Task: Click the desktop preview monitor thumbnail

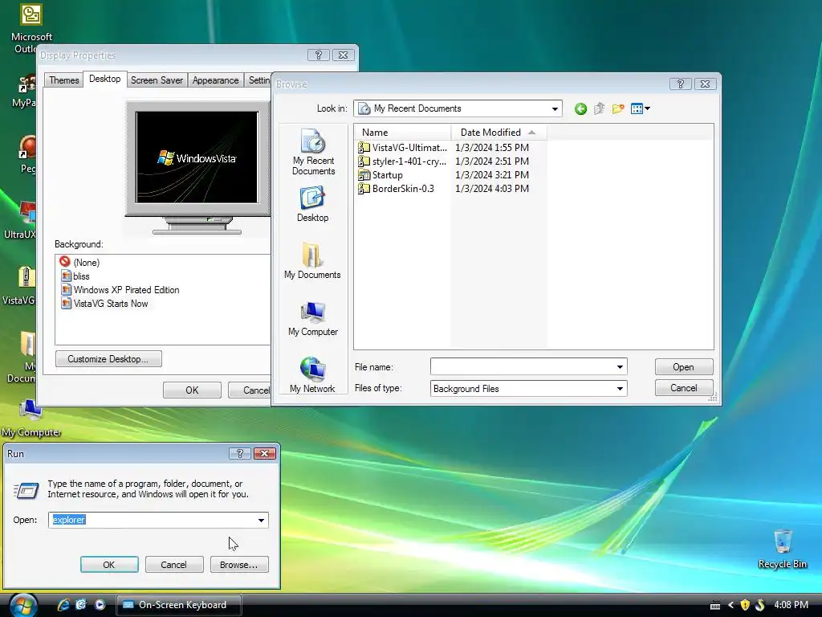Action: 197,157
